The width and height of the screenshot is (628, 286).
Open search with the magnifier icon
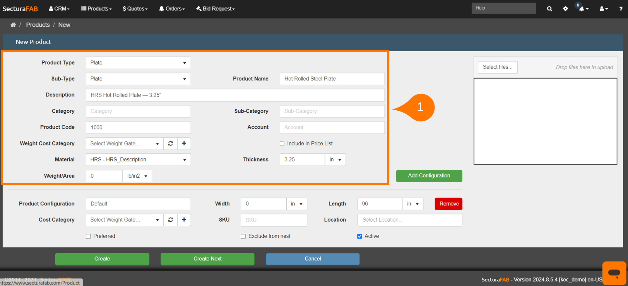549,9
